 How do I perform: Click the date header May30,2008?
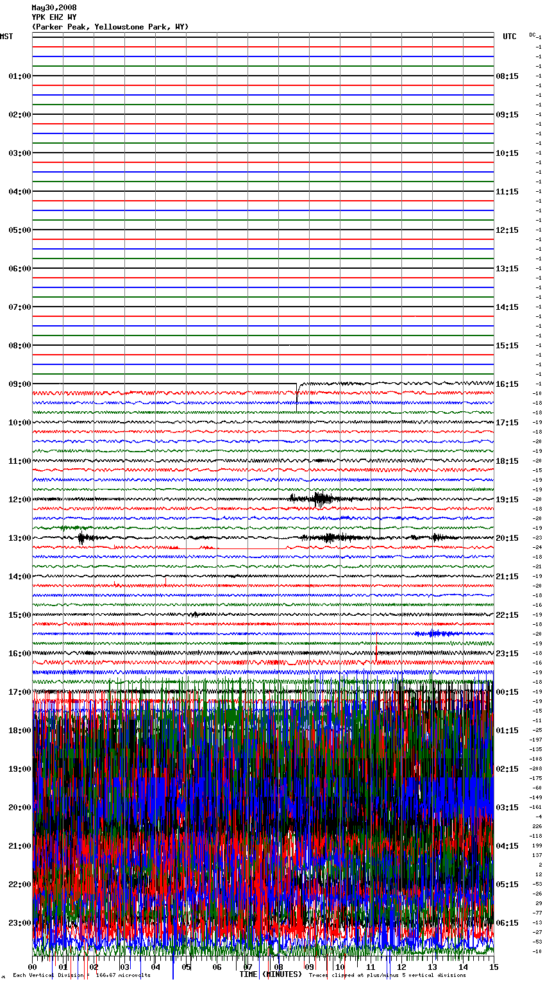(x=54, y=8)
